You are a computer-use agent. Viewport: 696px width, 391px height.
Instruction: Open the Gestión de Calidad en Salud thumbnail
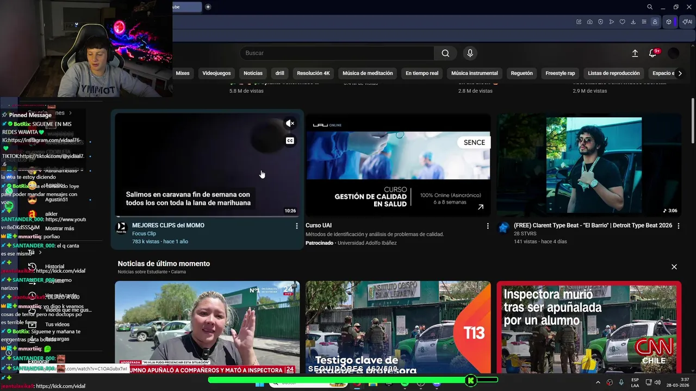coord(398,165)
